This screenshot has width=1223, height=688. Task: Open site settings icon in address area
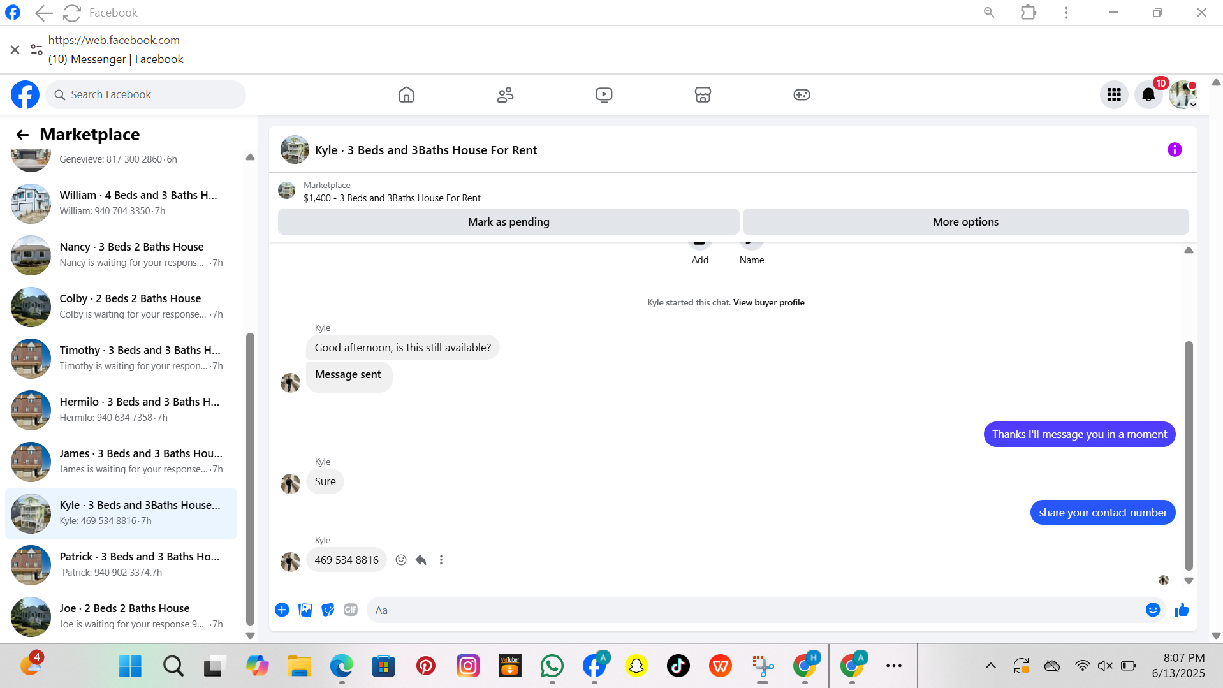(36, 50)
